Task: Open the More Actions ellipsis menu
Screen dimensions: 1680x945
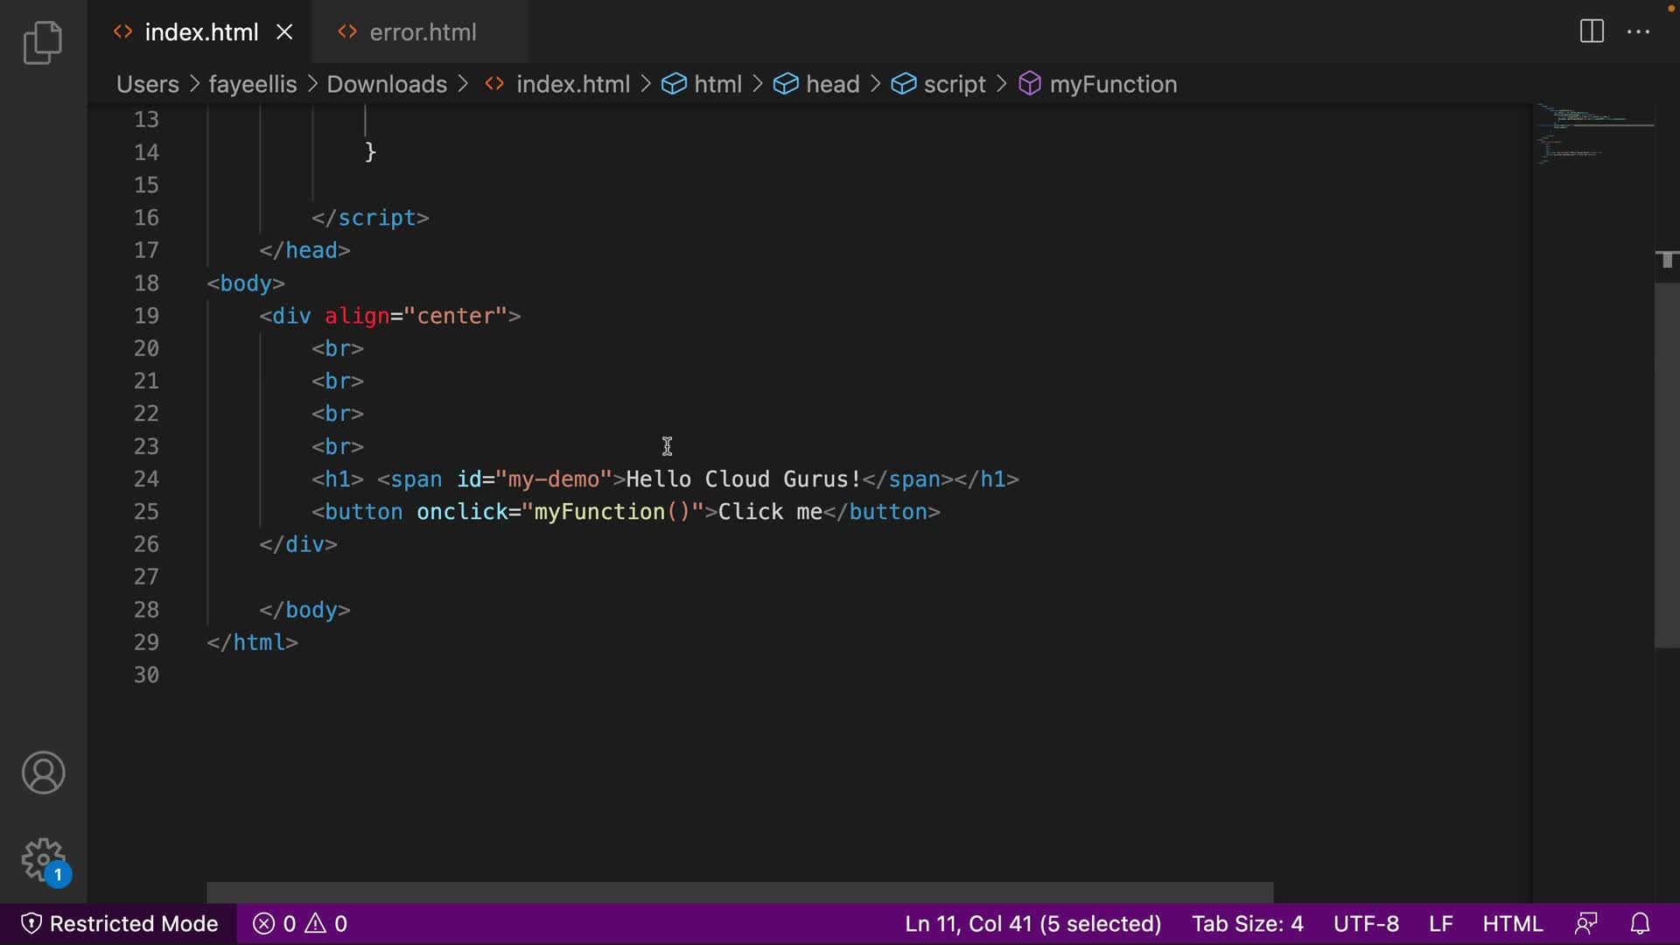Action: pyautogui.click(x=1638, y=31)
